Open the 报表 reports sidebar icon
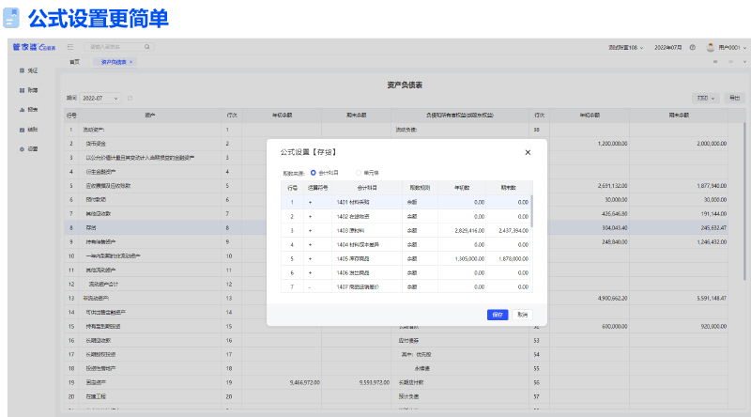The height and width of the screenshot is (417, 751). pos(22,110)
